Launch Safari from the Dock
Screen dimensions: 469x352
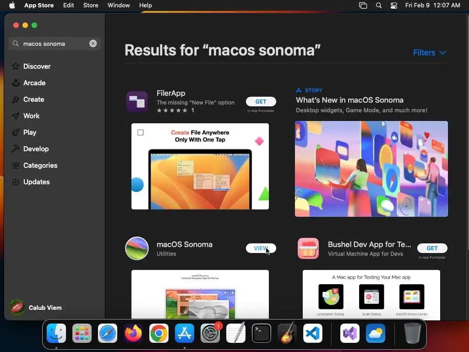(108, 333)
